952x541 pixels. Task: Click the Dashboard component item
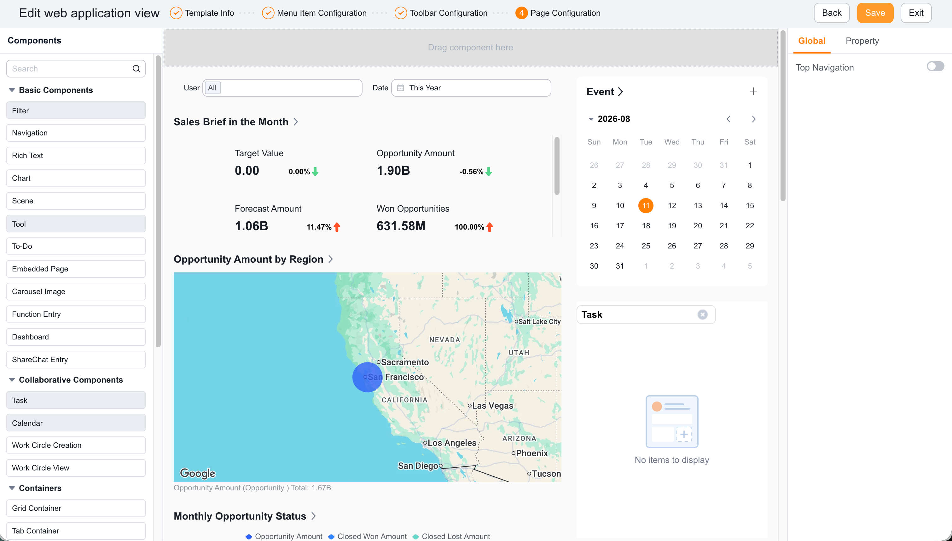76,337
